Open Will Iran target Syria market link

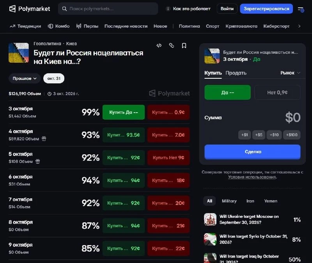pyautogui.click(x=253, y=239)
